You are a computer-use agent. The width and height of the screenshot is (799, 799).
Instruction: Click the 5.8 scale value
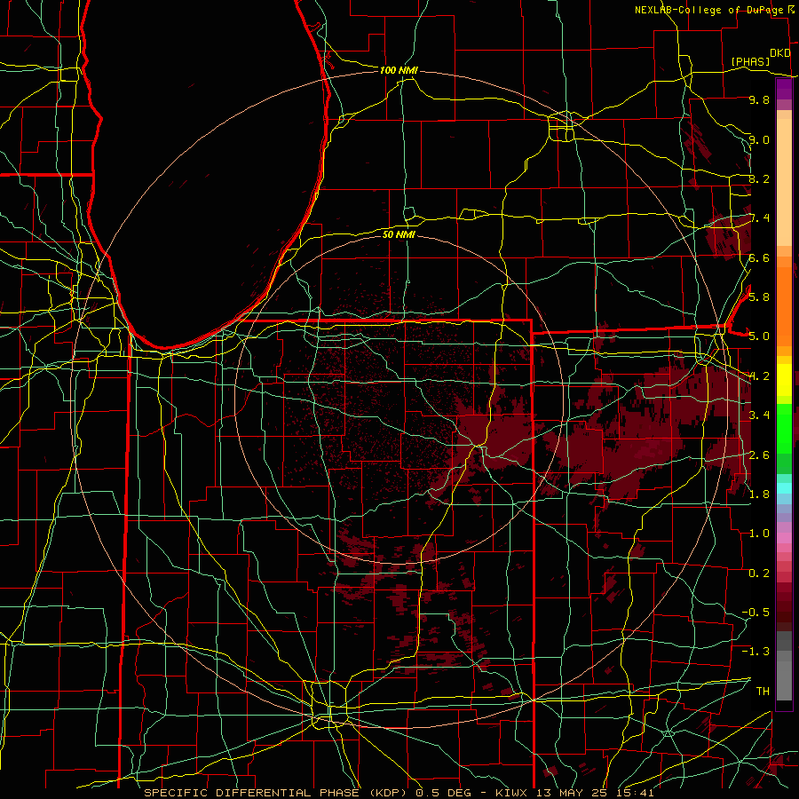point(759,297)
